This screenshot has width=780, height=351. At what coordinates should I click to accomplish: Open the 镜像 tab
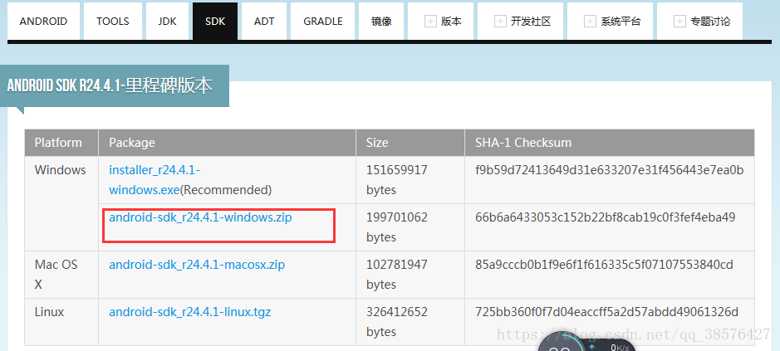point(381,22)
